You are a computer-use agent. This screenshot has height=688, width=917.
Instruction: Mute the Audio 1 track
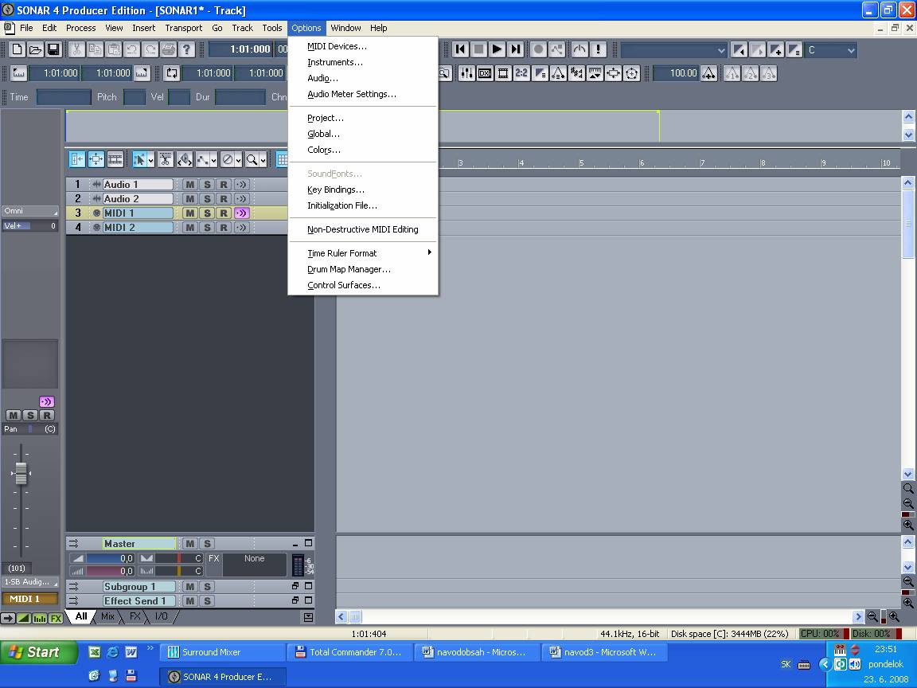pyautogui.click(x=189, y=185)
